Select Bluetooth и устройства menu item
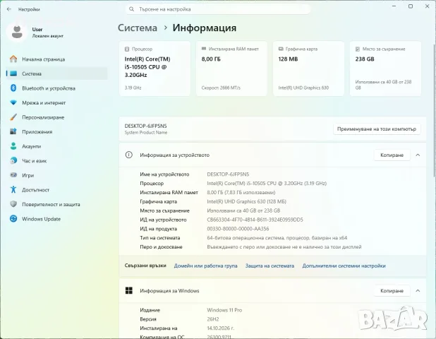The image size is (436, 339). point(56,88)
